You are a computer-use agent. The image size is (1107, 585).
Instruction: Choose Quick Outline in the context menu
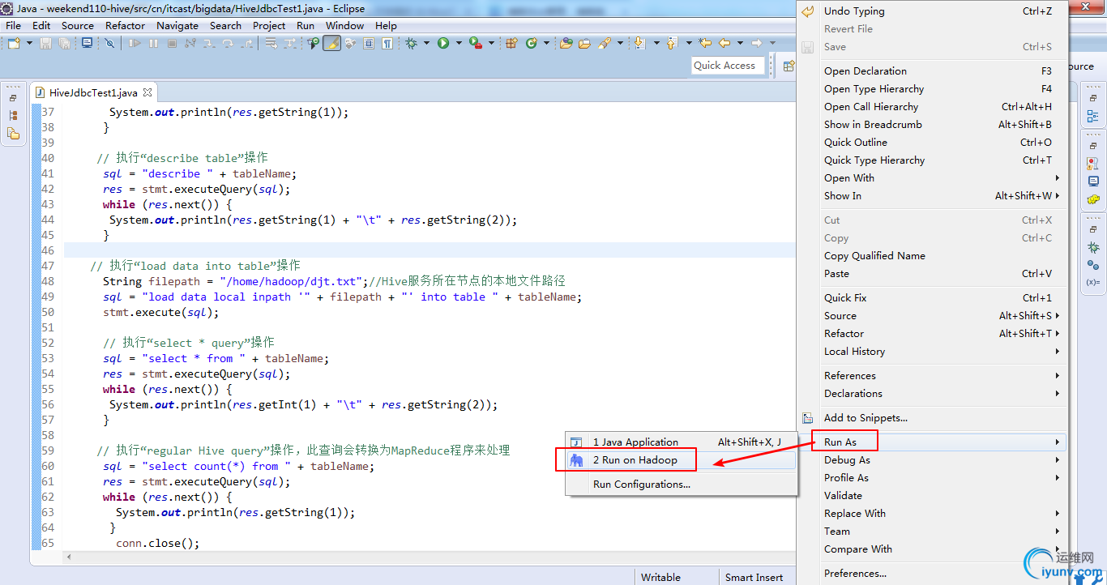click(932, 143)
